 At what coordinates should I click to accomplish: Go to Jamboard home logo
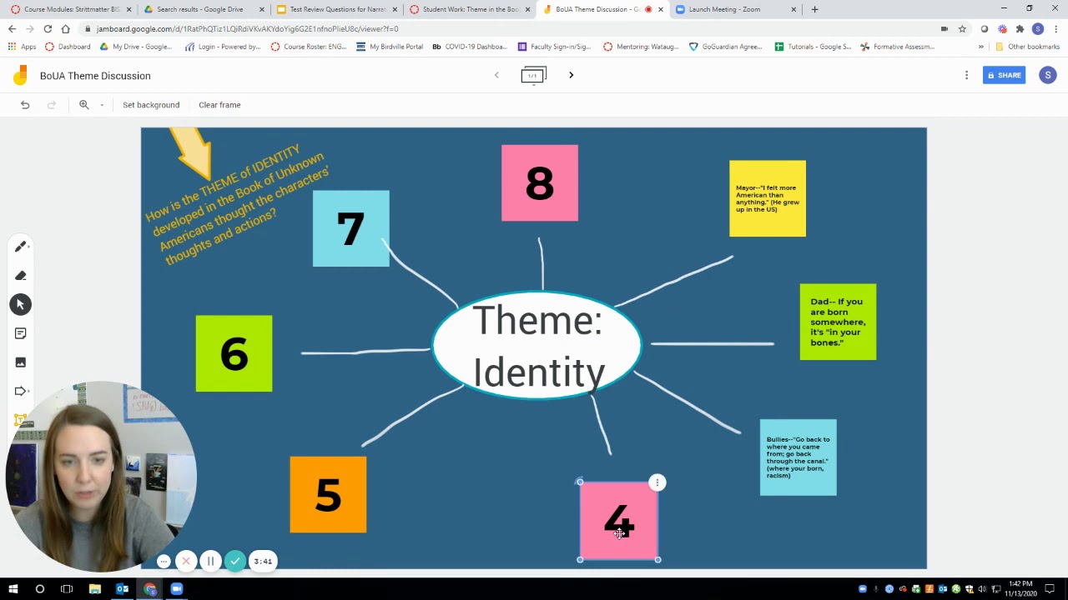tap(20, 76)
